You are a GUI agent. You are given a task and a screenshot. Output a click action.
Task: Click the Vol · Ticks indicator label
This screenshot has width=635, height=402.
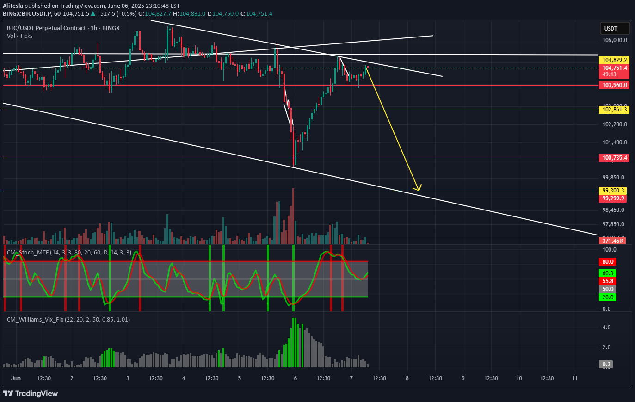tap(20, 36)
